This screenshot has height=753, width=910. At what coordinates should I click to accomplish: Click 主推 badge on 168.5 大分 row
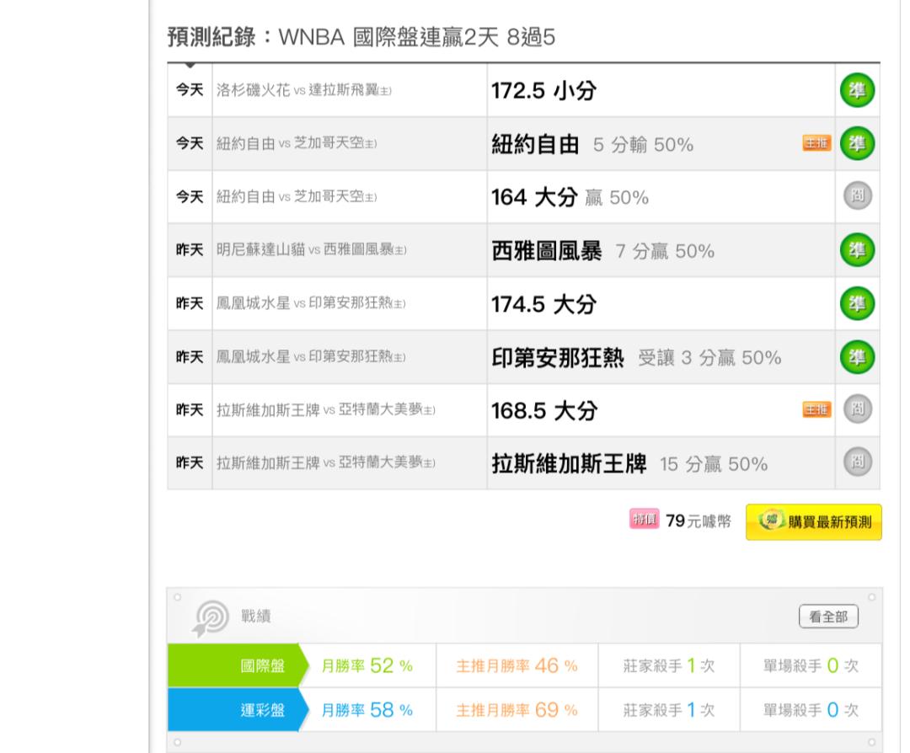coord(816,409)
